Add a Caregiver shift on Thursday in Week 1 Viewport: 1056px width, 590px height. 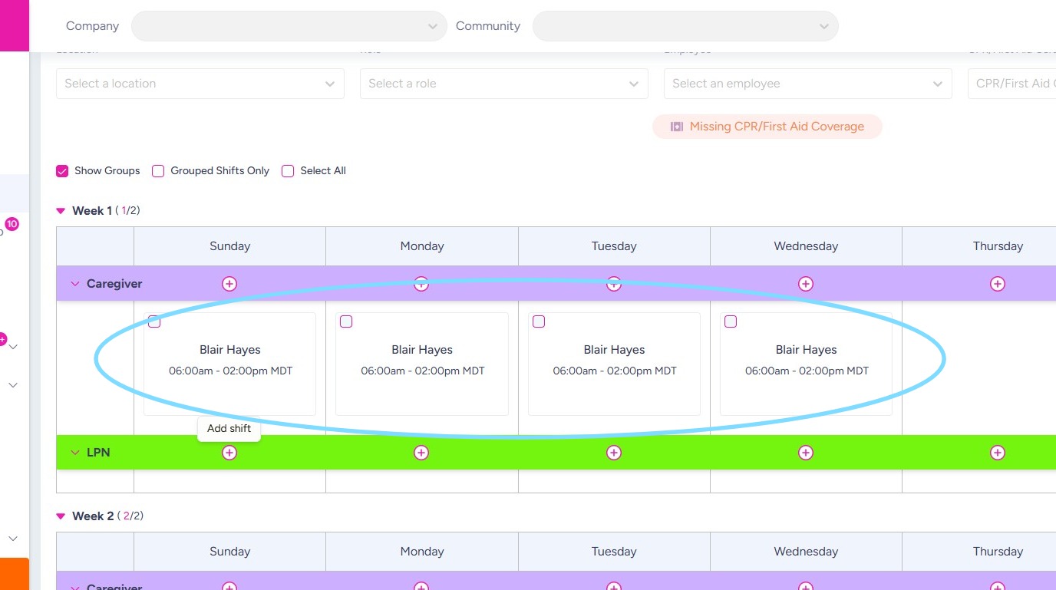[998, 284]
